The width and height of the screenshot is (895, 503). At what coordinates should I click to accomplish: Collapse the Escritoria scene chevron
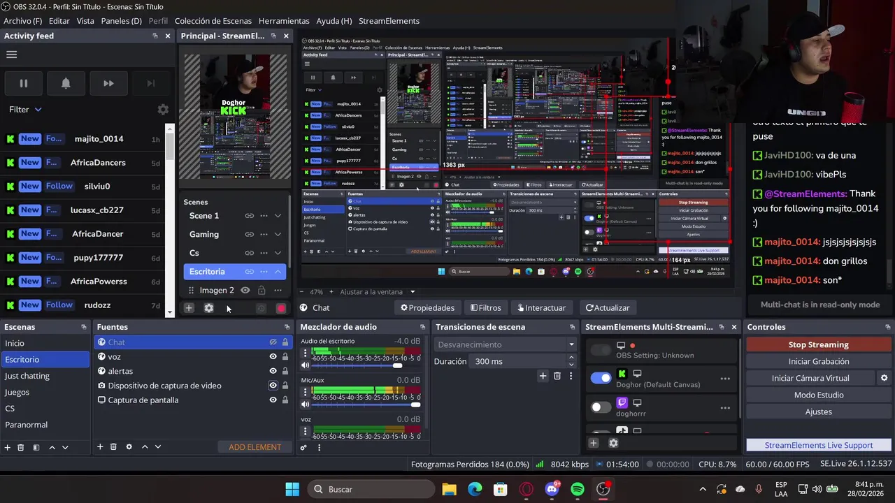point(278,272)
